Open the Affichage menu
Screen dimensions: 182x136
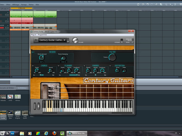(16, 5)
